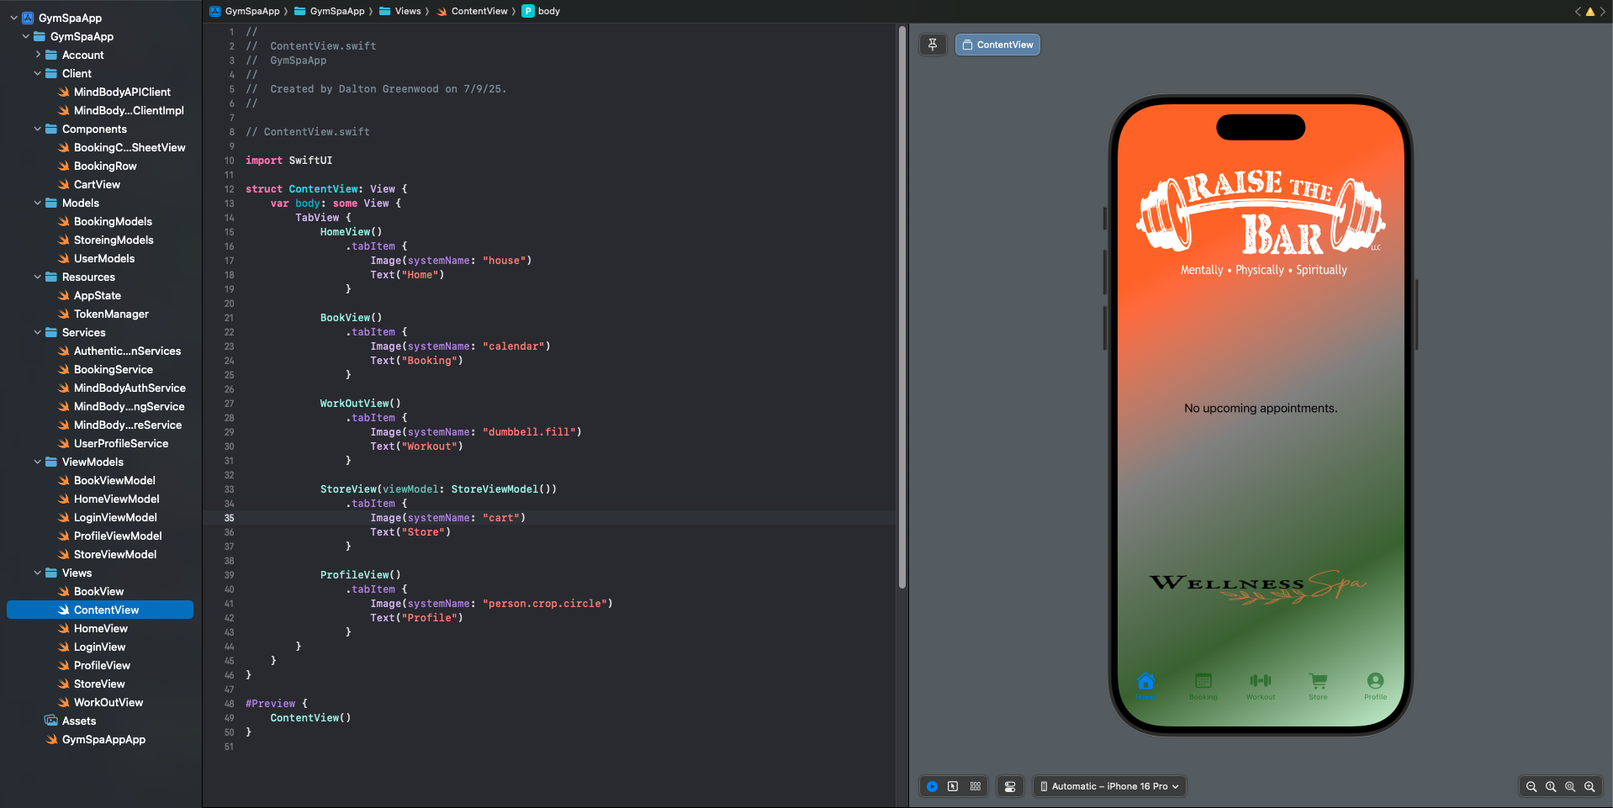The height and width of the screenshot is (808, 1613).
Task: Click 'No upcoming appointments.' text in preview
Action: [x=1261, y=409]
